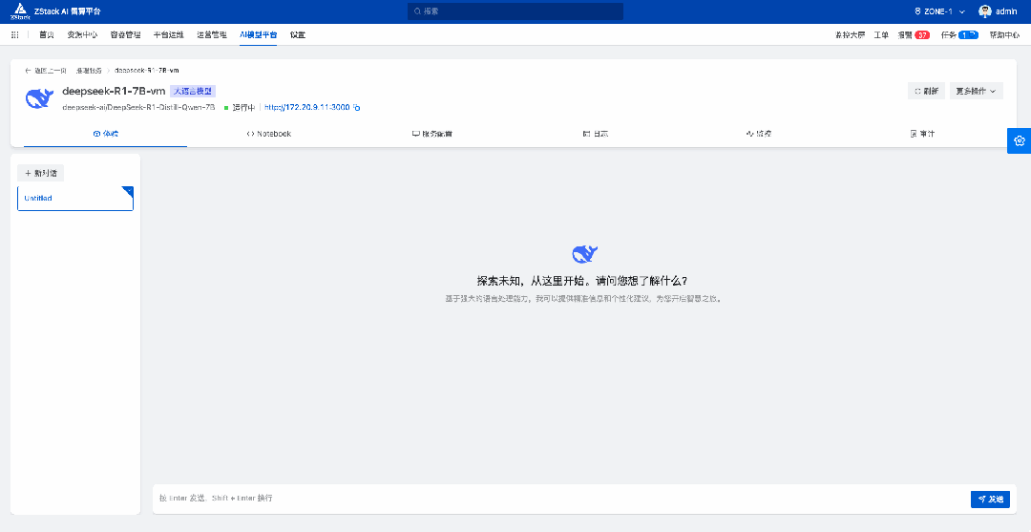Select 运营管理 navigation item
Viewport: 1031px width, 532px height.
[x=212, y=34]
